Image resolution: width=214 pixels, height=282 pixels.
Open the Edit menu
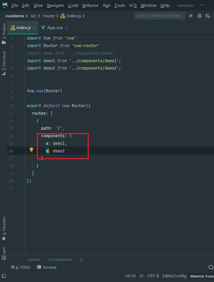(26, 5)
